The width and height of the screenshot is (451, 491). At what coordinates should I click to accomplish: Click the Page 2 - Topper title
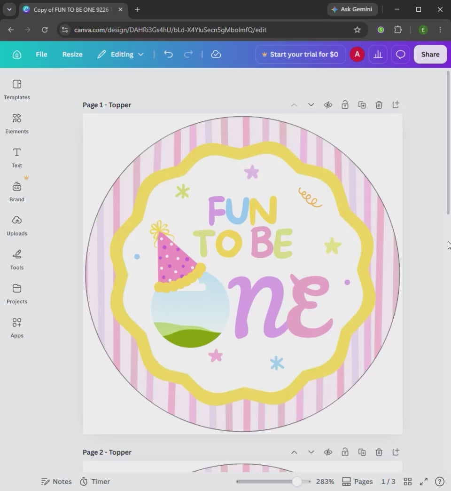tap(107, 452)
